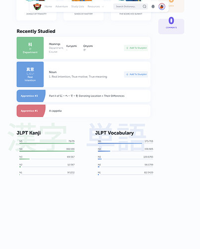Open the notification bell
The width and height of the screenshot is (200, 249).
coord(153,6)
